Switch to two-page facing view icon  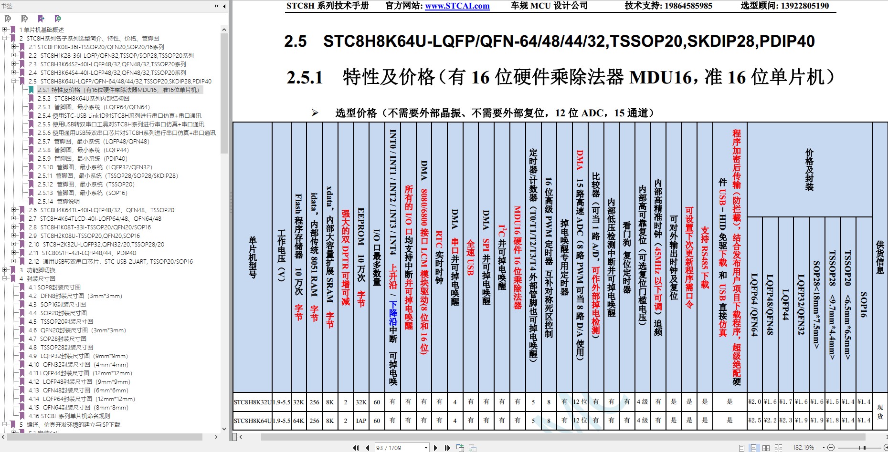(x=766, y=448)
